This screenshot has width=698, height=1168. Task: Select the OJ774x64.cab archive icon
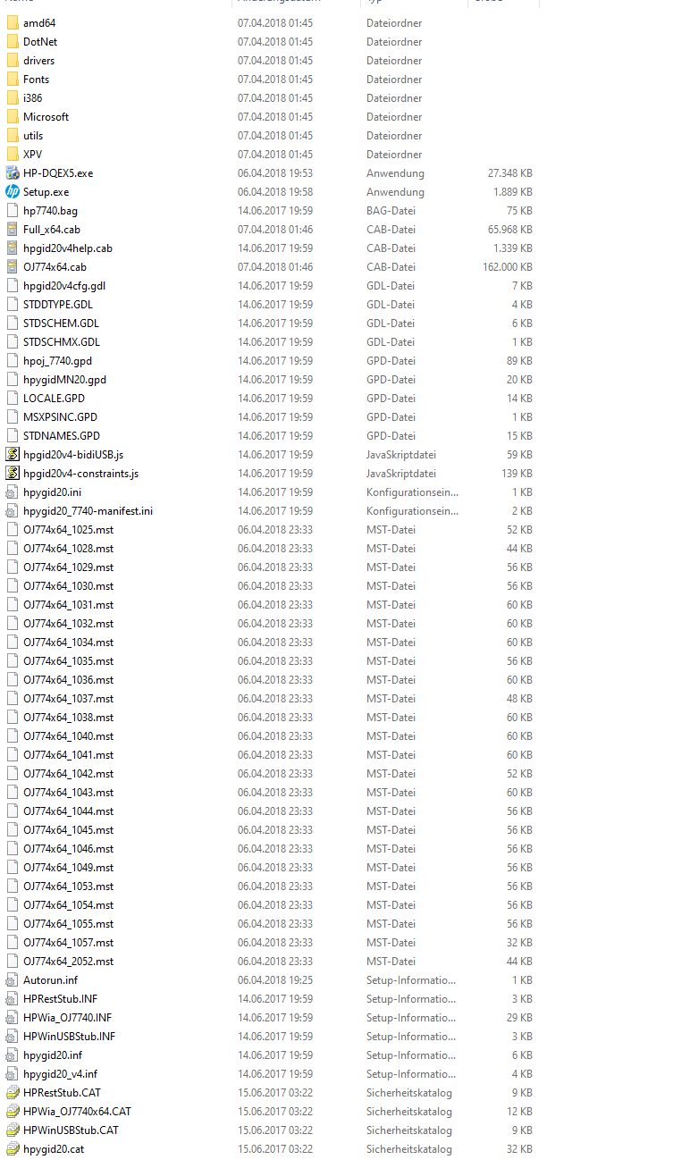point(13,267)
